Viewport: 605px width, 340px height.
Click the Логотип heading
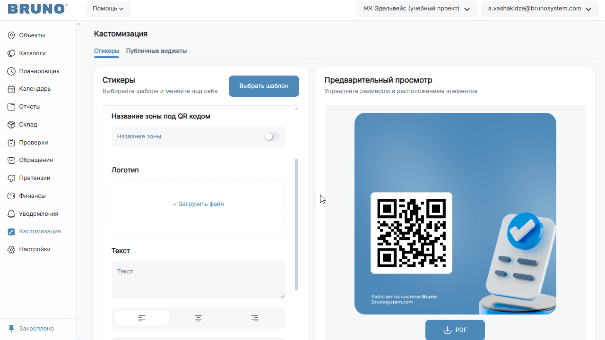tap(125, 170)
